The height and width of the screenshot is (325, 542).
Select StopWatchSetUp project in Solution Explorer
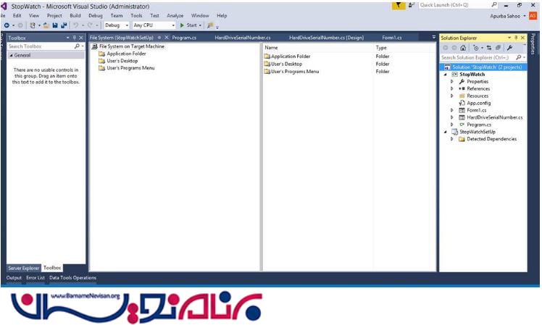tap(478, 132)
